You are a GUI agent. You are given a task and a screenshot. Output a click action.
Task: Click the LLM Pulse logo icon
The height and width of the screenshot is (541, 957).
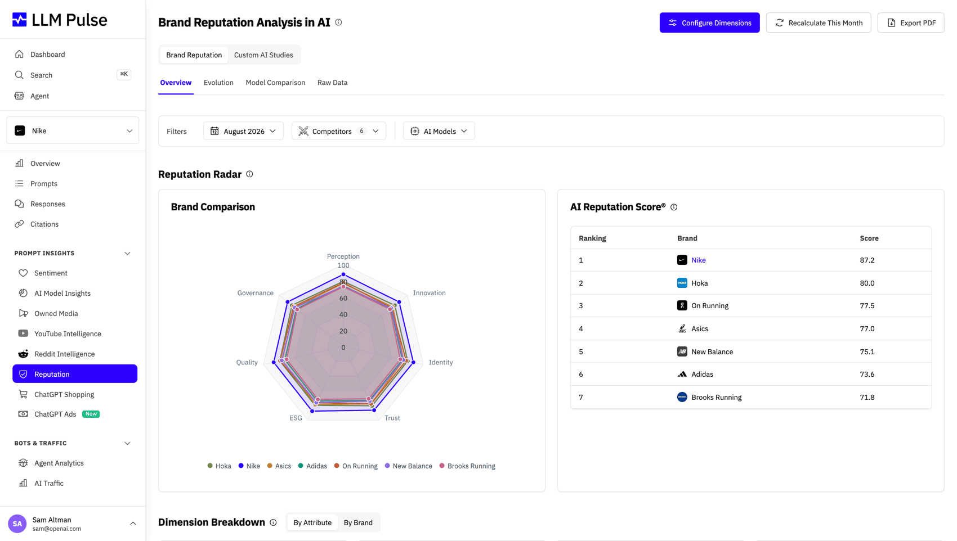click(x=20, y=20)
